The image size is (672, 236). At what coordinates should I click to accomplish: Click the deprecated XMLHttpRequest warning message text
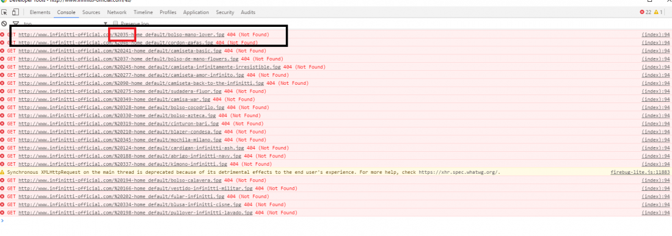click(254, 173)
